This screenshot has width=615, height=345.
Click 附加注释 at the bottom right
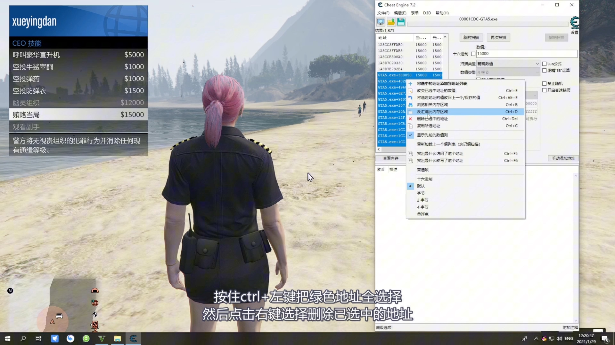point(570,328)
